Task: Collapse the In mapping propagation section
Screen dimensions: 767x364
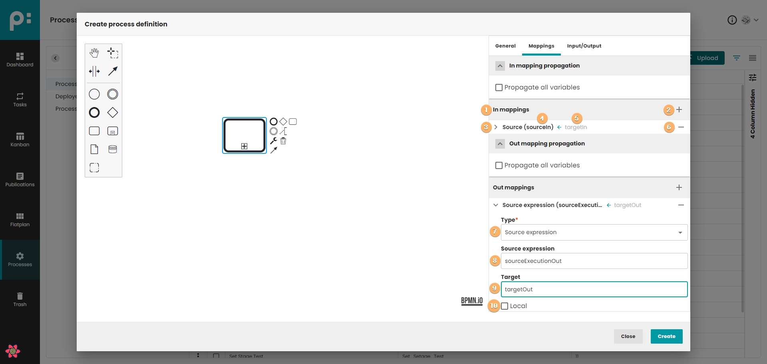Action: 500,66
